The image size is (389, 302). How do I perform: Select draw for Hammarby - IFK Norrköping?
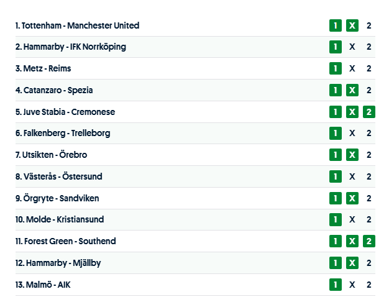[352, 47]
